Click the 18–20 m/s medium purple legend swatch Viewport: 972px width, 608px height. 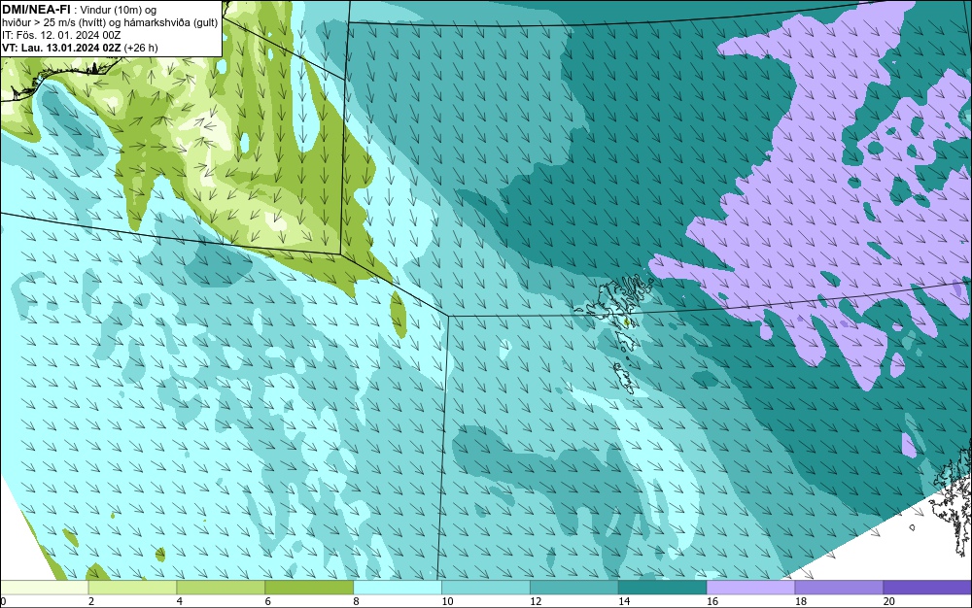(x=840, y=587)
